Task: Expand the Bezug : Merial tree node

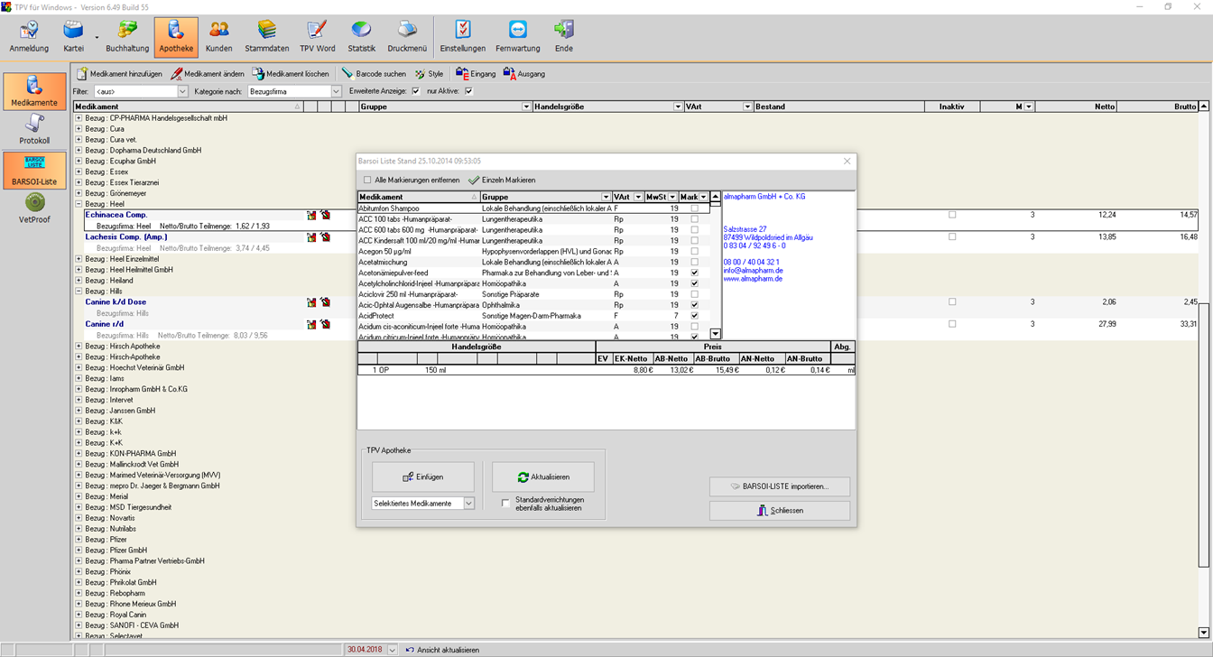Action: (79, 496)
